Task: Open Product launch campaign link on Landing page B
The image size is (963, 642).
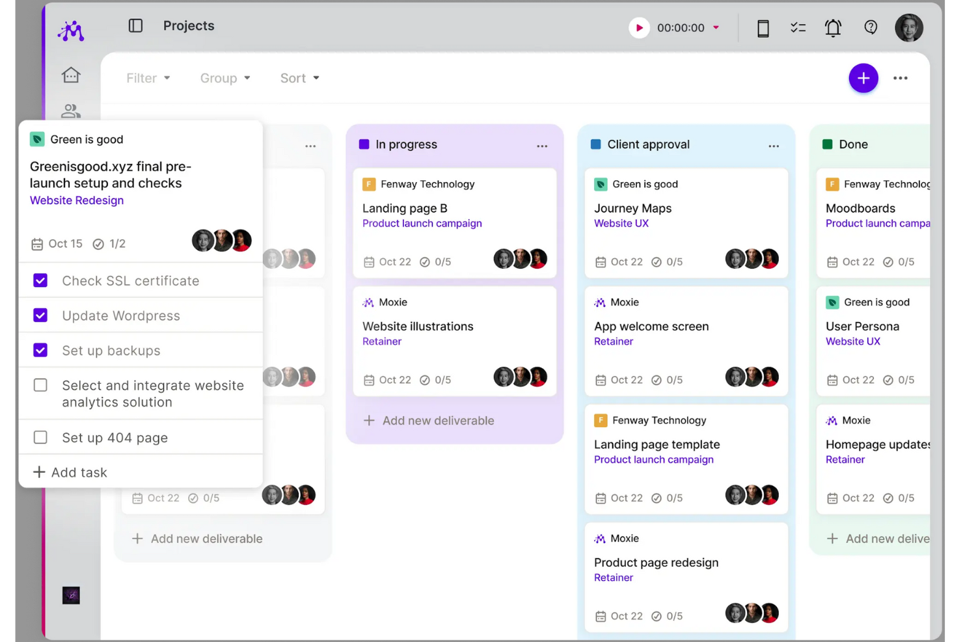Action: coord(422,223)
